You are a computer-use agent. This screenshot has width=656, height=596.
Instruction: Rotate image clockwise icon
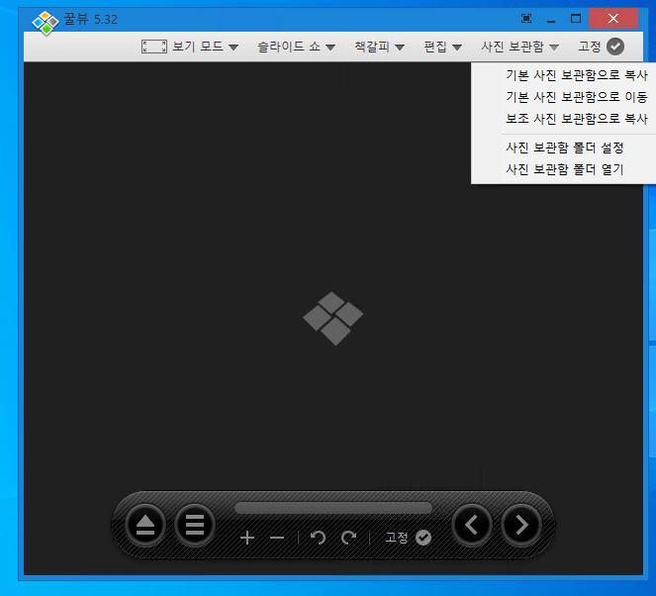click(x=348, y=538)
